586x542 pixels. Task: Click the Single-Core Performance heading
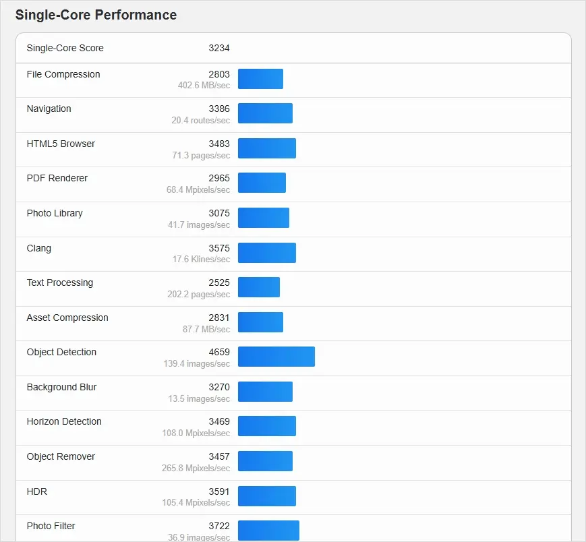click(96, 15)
